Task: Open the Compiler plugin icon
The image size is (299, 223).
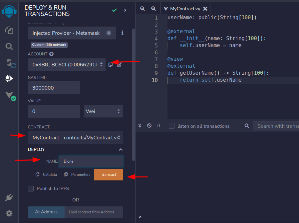Action: point(9,62)
